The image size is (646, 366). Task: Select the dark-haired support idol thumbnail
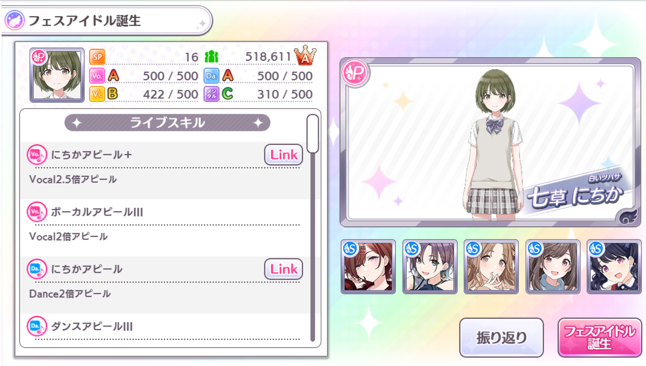[614, 267]
